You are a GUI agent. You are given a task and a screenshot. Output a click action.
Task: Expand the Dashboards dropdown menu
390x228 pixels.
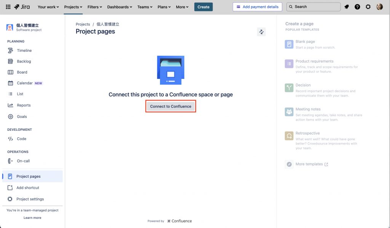pyautogui.click(x=120, y=7)
